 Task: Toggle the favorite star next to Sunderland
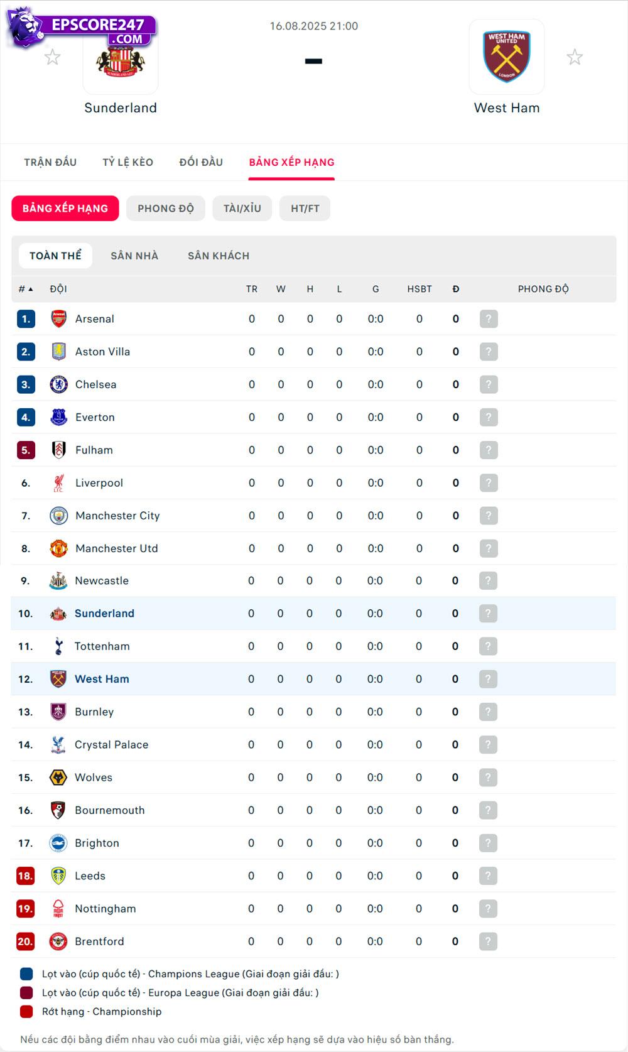(x=53, y=57)
